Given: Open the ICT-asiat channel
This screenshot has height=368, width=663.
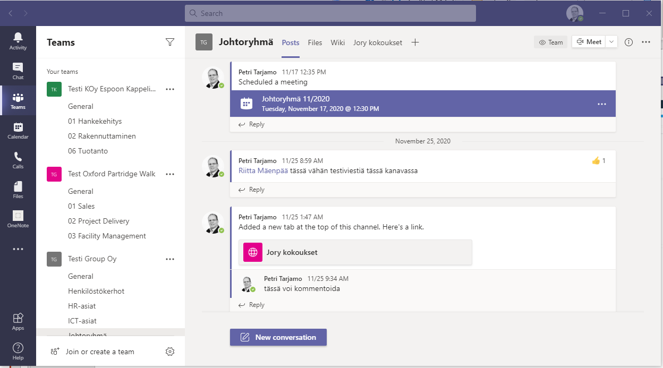Looking at the screenshot, I should 82,321.
